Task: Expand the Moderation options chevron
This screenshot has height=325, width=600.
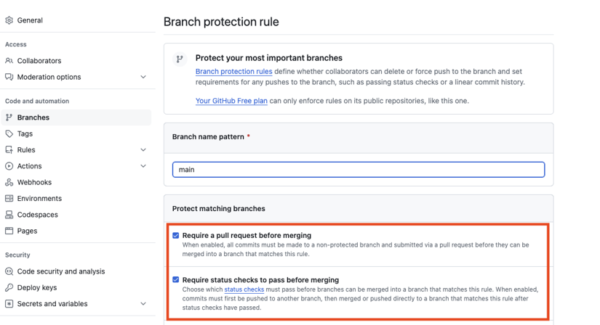Action: tap(143, 77)
